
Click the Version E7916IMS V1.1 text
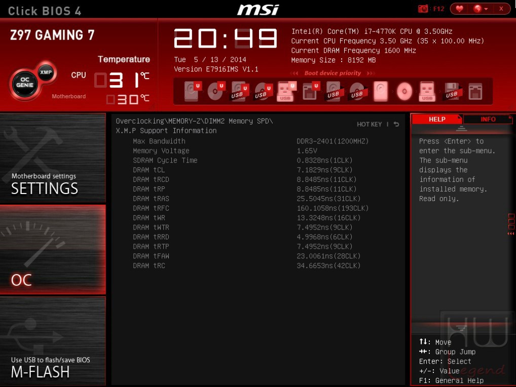(216, 69)
